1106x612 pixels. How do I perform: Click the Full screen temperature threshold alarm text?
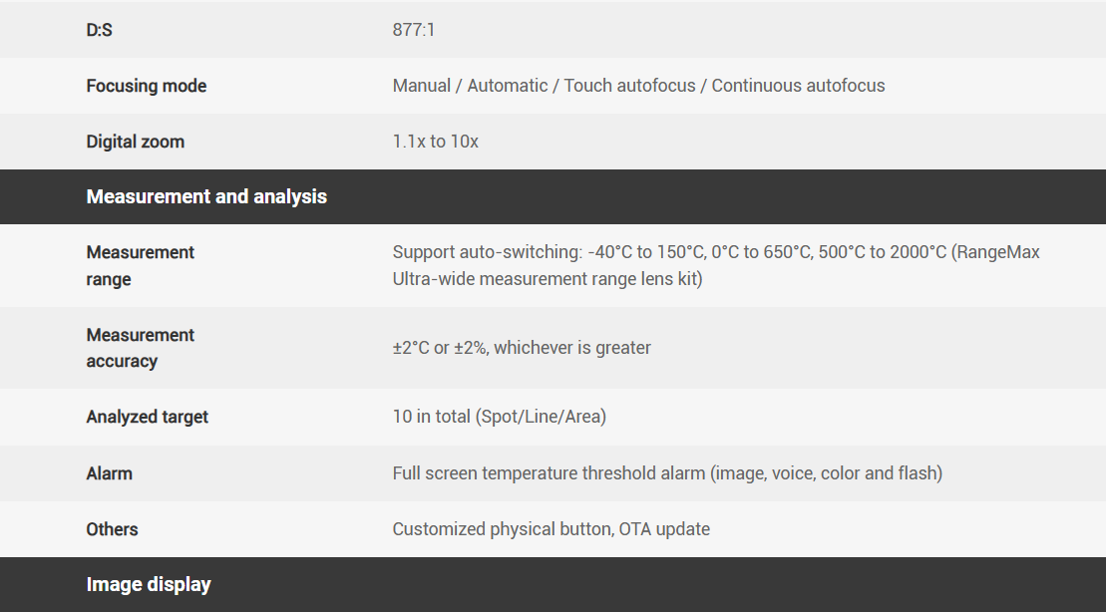click(667, 473)
